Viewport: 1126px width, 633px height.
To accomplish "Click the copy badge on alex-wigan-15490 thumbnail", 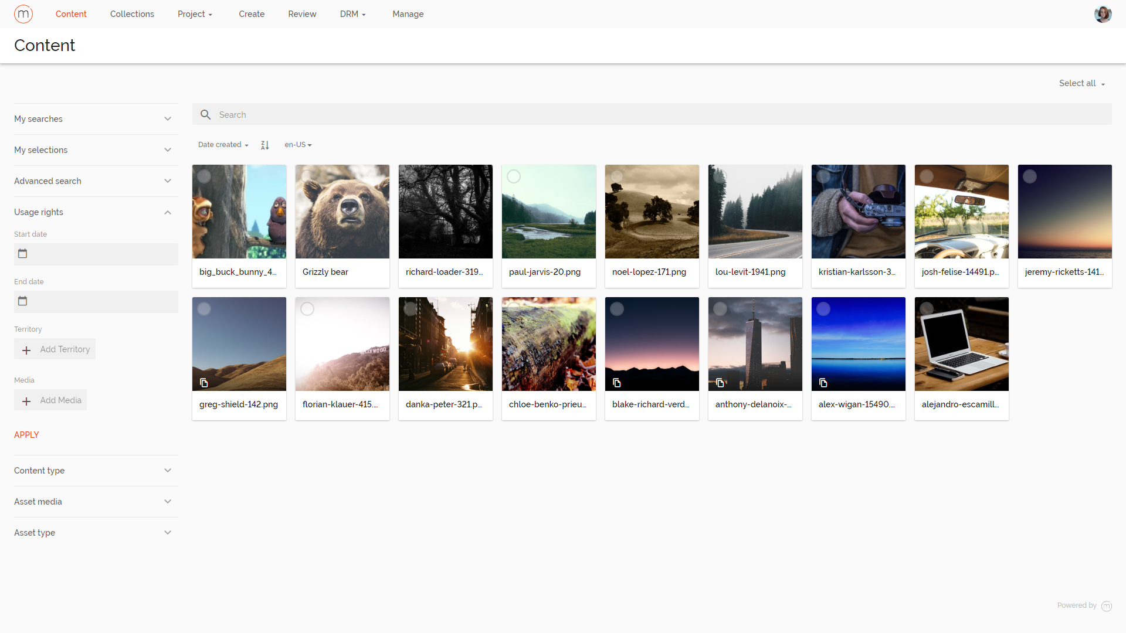I will coord(824,383).
